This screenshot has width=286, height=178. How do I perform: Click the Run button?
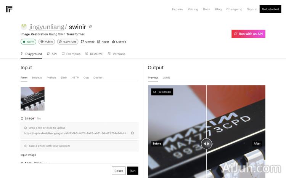click(133, 171)
